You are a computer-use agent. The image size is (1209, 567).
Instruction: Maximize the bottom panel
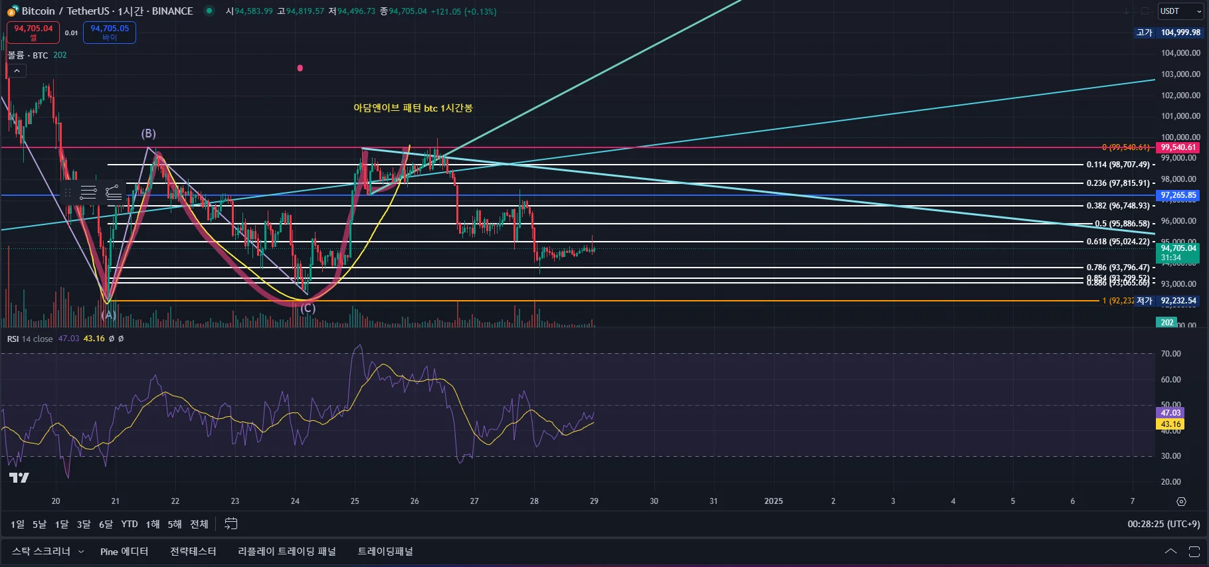point(1194,551)
